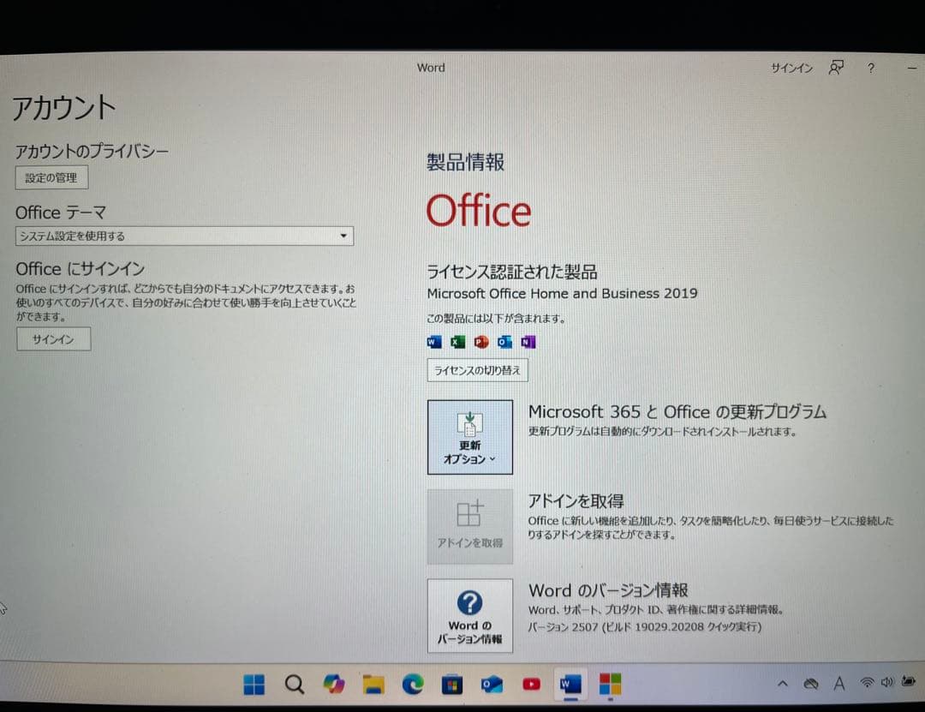Image resolution: width=925 pixels, height=712 pixels.
Task: Expand hidden icons in the system tray
Action: pos(782,684)
